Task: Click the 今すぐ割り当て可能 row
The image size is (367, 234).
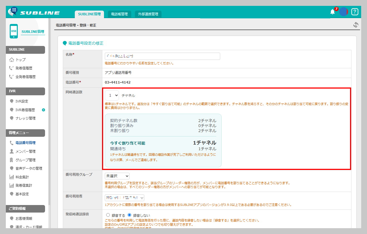Action: click(x=163, y=143)
